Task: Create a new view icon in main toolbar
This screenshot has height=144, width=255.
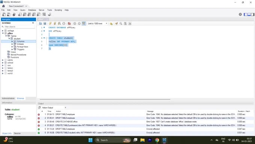Action: coord(29,15)
